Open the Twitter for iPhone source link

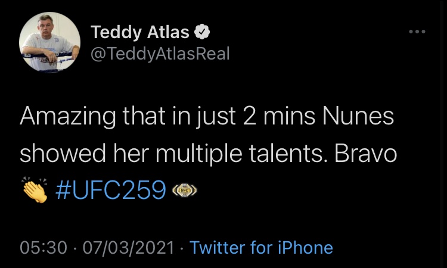[x=261, y=248]
